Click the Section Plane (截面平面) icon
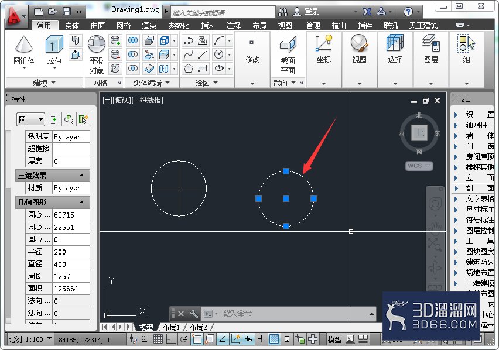 click(288, 44)
